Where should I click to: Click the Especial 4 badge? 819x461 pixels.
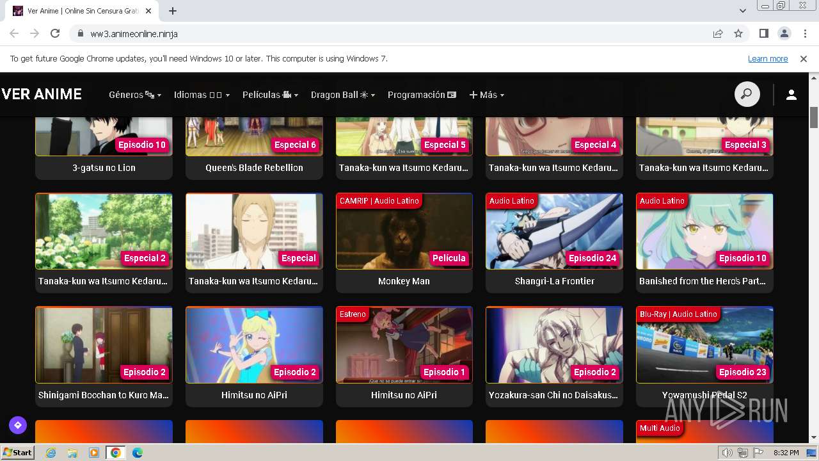click(x=595, y=145)
